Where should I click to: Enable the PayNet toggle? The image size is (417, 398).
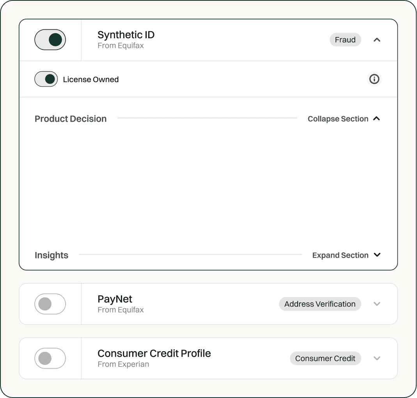click(50, 304)
